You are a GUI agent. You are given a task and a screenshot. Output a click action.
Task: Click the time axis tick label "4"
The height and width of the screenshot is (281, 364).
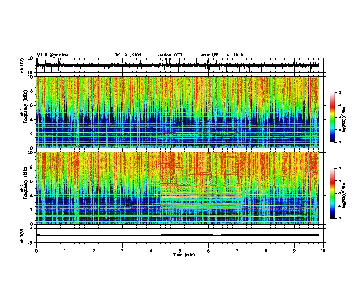tap(151, 251)
